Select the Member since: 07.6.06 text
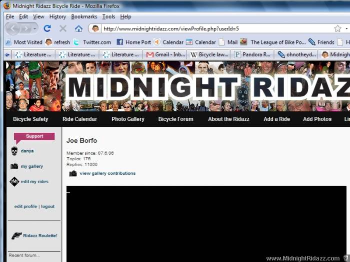This screenshot has height=262, width=350. pos(90,153)
